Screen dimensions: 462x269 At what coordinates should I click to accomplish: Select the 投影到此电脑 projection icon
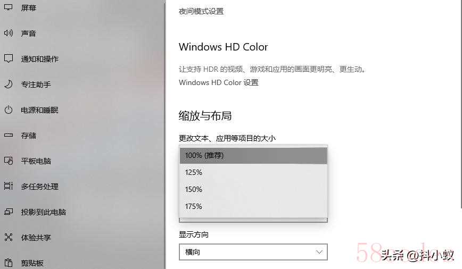(9, 212)
